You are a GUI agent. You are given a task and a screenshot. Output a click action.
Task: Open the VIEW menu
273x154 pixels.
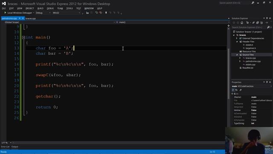click(x=20, y=9)
